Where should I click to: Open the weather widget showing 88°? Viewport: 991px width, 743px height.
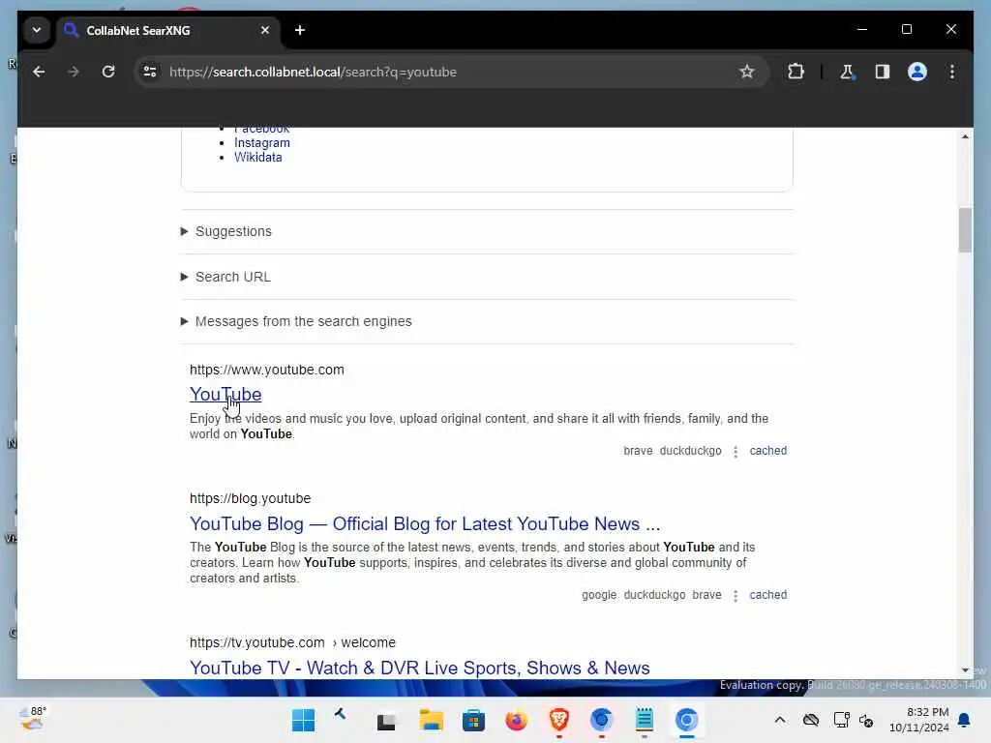[33, 720]
